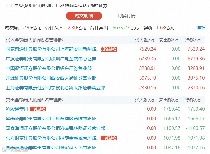Open the 沪股通专用 link
210x154 pixels.
[17, 109]
